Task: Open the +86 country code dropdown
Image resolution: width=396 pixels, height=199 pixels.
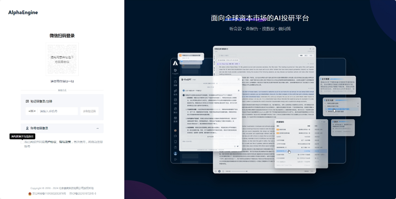Action: pos(32,111)
